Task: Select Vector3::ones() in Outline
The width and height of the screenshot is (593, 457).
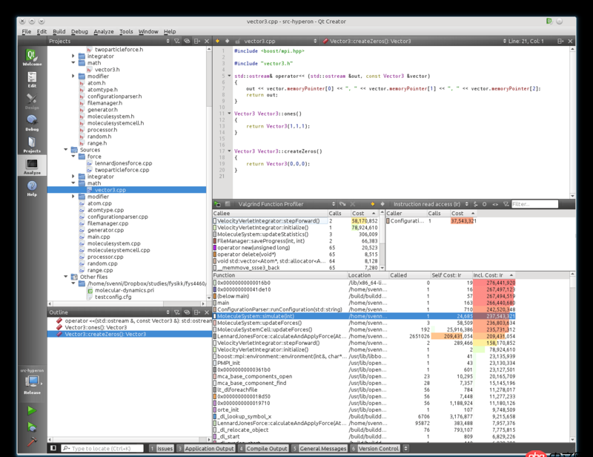Action: point(96,327)
